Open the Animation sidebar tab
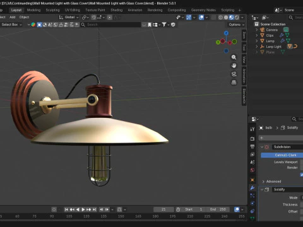Viewport: 303px width, 227px height. click(244, 76)
